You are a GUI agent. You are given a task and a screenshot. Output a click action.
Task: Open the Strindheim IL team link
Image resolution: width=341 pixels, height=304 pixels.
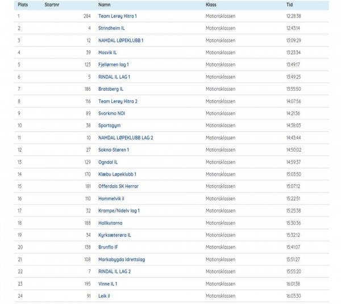click(x=111, y=28)
